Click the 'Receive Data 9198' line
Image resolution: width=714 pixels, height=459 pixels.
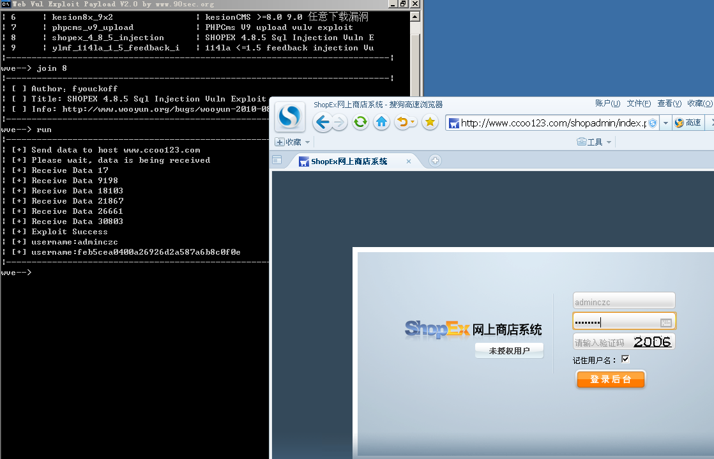(75, 181)
